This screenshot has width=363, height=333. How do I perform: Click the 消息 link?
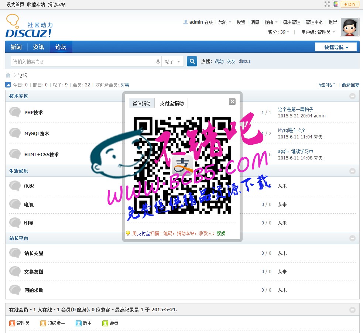(255, 22)
